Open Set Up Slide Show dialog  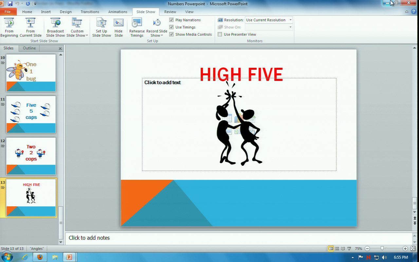(x=101, y=27)
